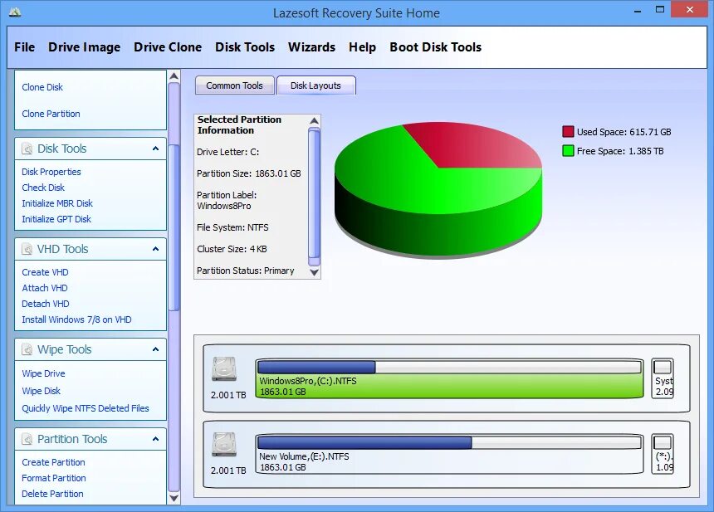Click the 'Used Space: 615.71 GB' label
Viewport: 714px width, 512px height.
pyautogui.click(x=624, y=132)
